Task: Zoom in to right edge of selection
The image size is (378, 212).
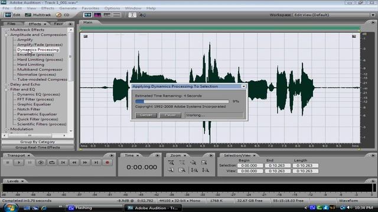Action: [182, 170]
